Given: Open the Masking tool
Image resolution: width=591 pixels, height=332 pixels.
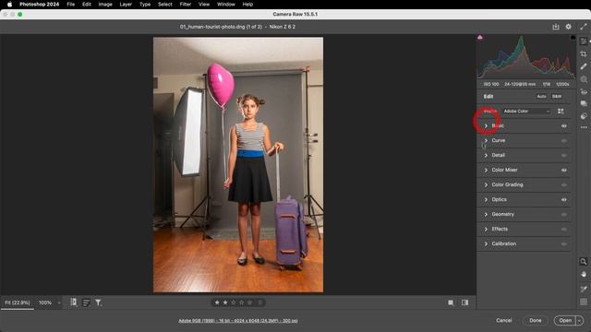Looking at the screenshot, I should tap(584, 79).
